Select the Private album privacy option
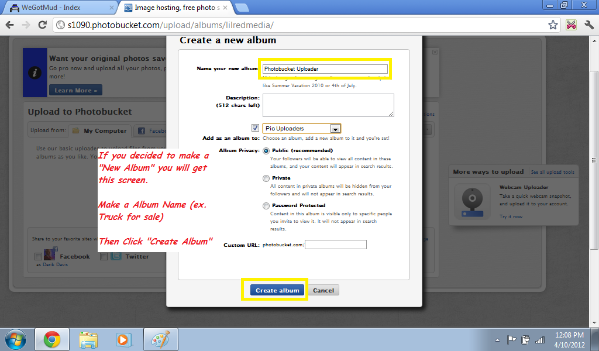Viewport: 599px width, 351px height. (266, 178)
